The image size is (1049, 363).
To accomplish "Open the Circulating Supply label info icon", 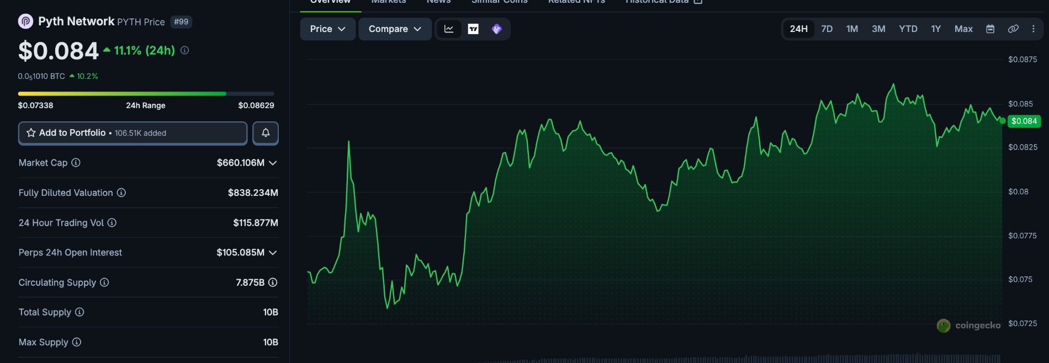I will (104, 282).
